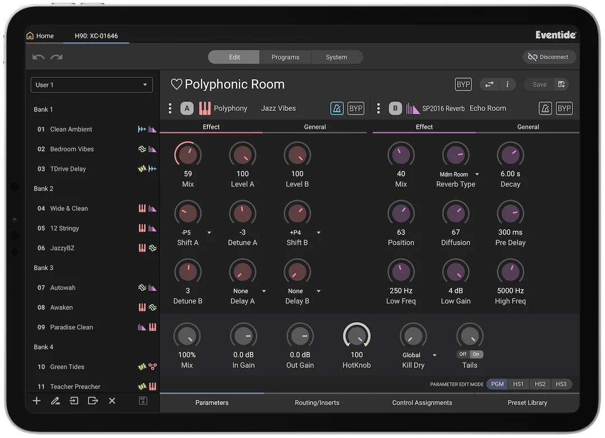This screenshot has width=605, height=438.
Task: Toggle tempo metronome for algorithm B
Action: coord(545,109)
